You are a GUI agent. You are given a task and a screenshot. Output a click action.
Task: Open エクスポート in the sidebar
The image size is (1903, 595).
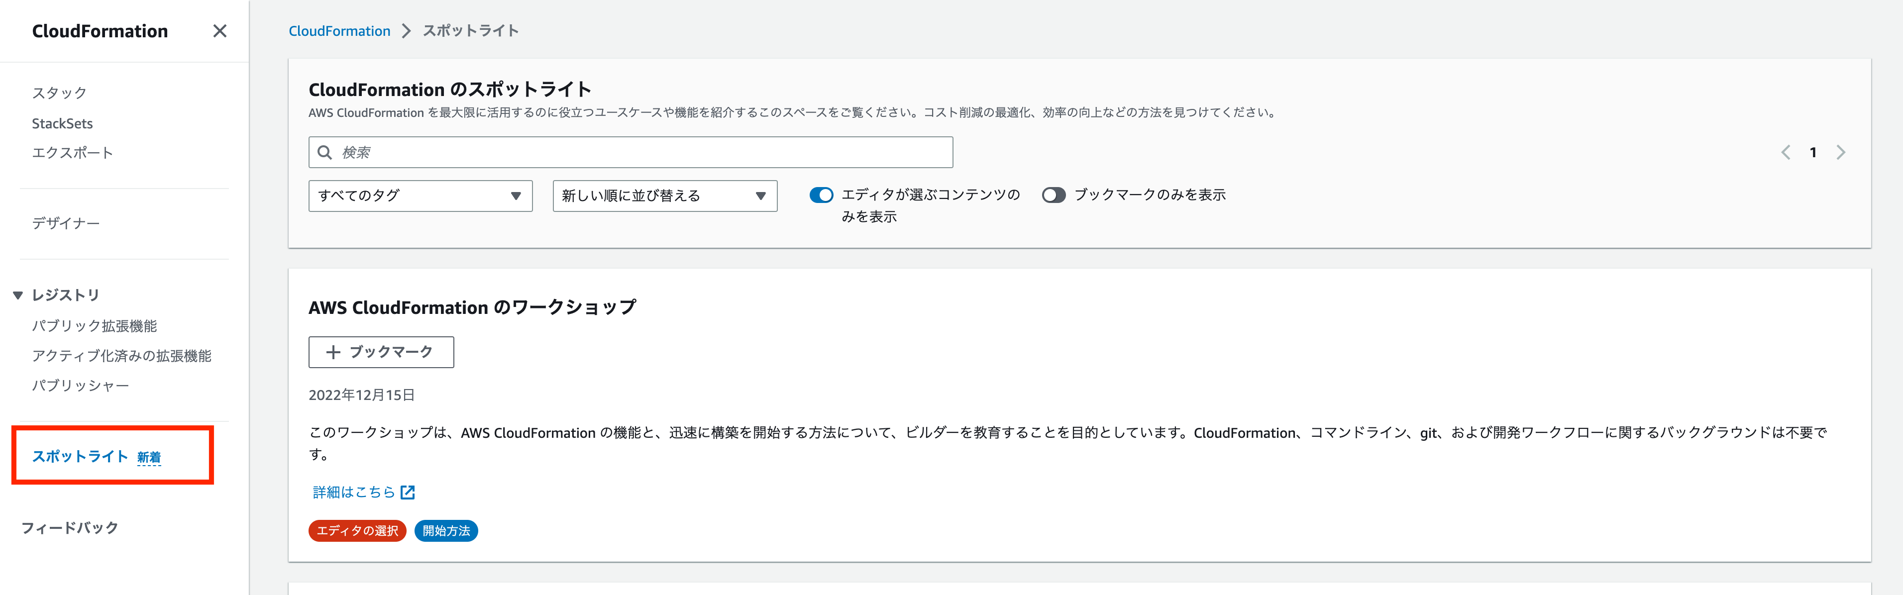72,153
